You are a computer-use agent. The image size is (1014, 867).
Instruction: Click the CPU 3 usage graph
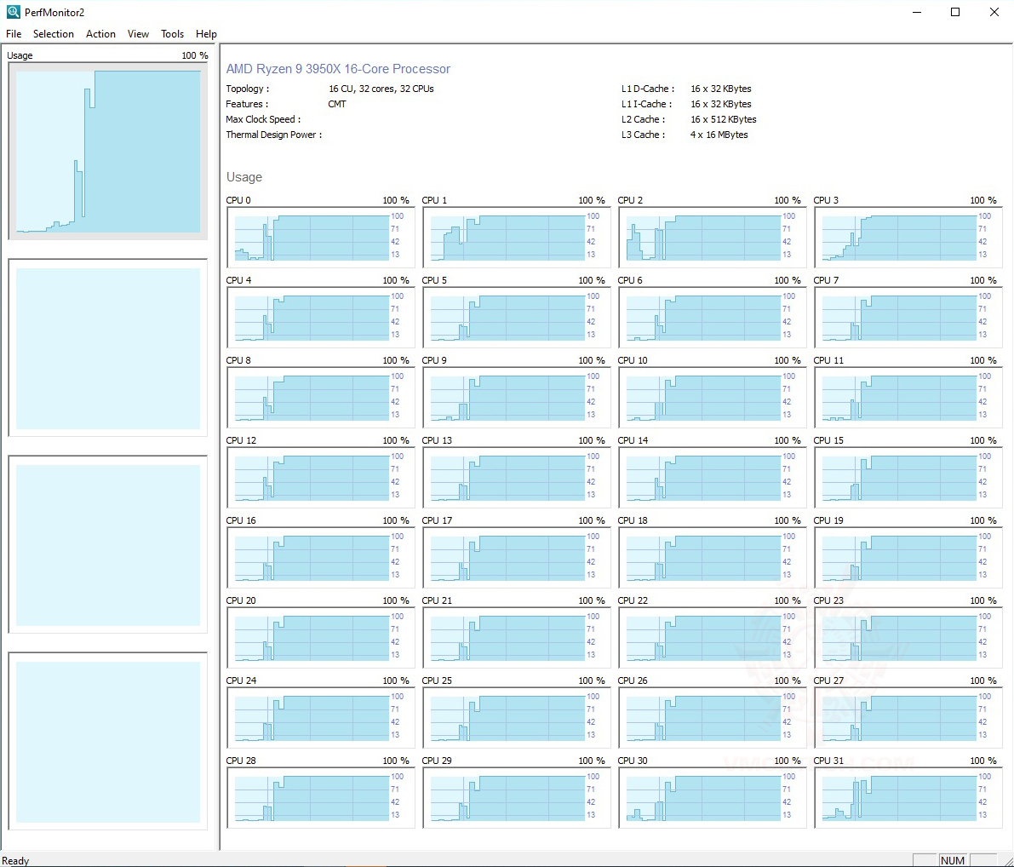[908, 238]
